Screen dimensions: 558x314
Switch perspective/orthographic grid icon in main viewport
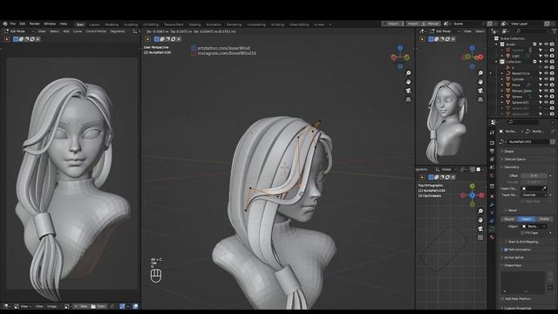click(408, 99)
